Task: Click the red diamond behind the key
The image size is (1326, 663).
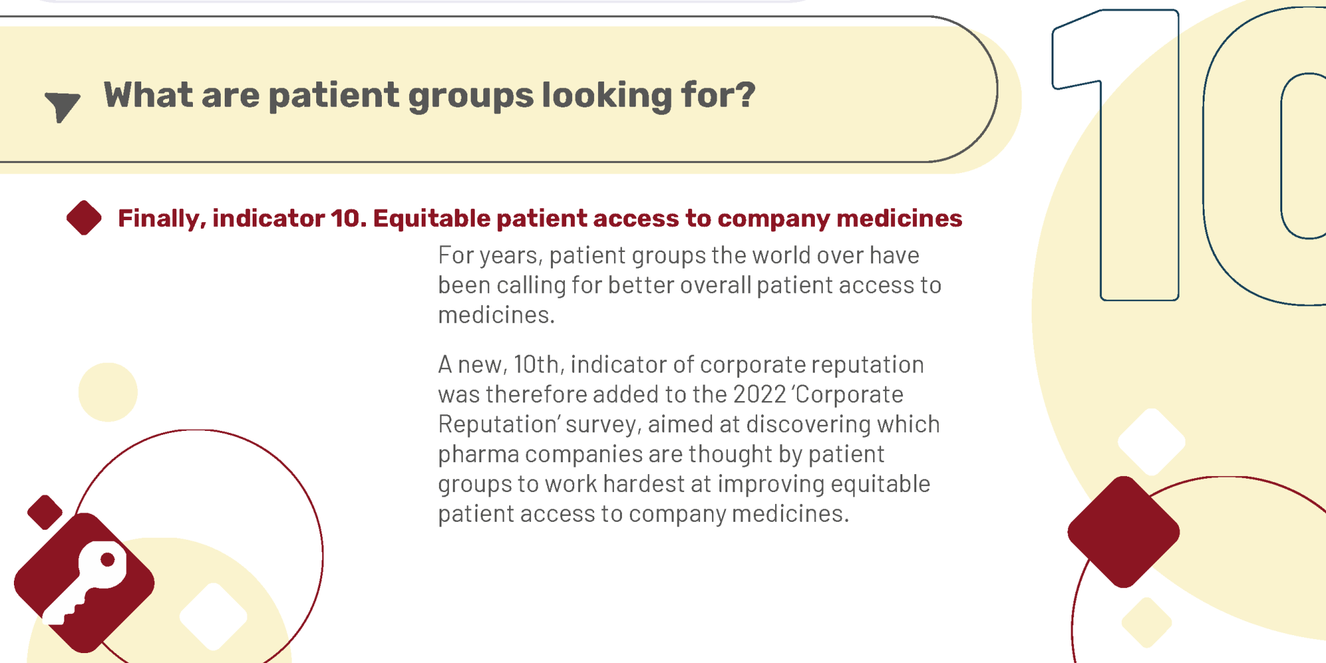Action: point(84,583)
